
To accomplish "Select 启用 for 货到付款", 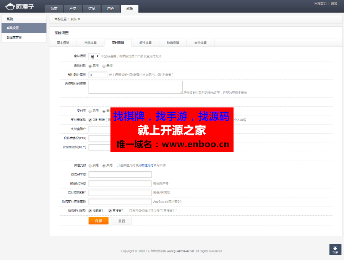I will (x=90, y=66).
